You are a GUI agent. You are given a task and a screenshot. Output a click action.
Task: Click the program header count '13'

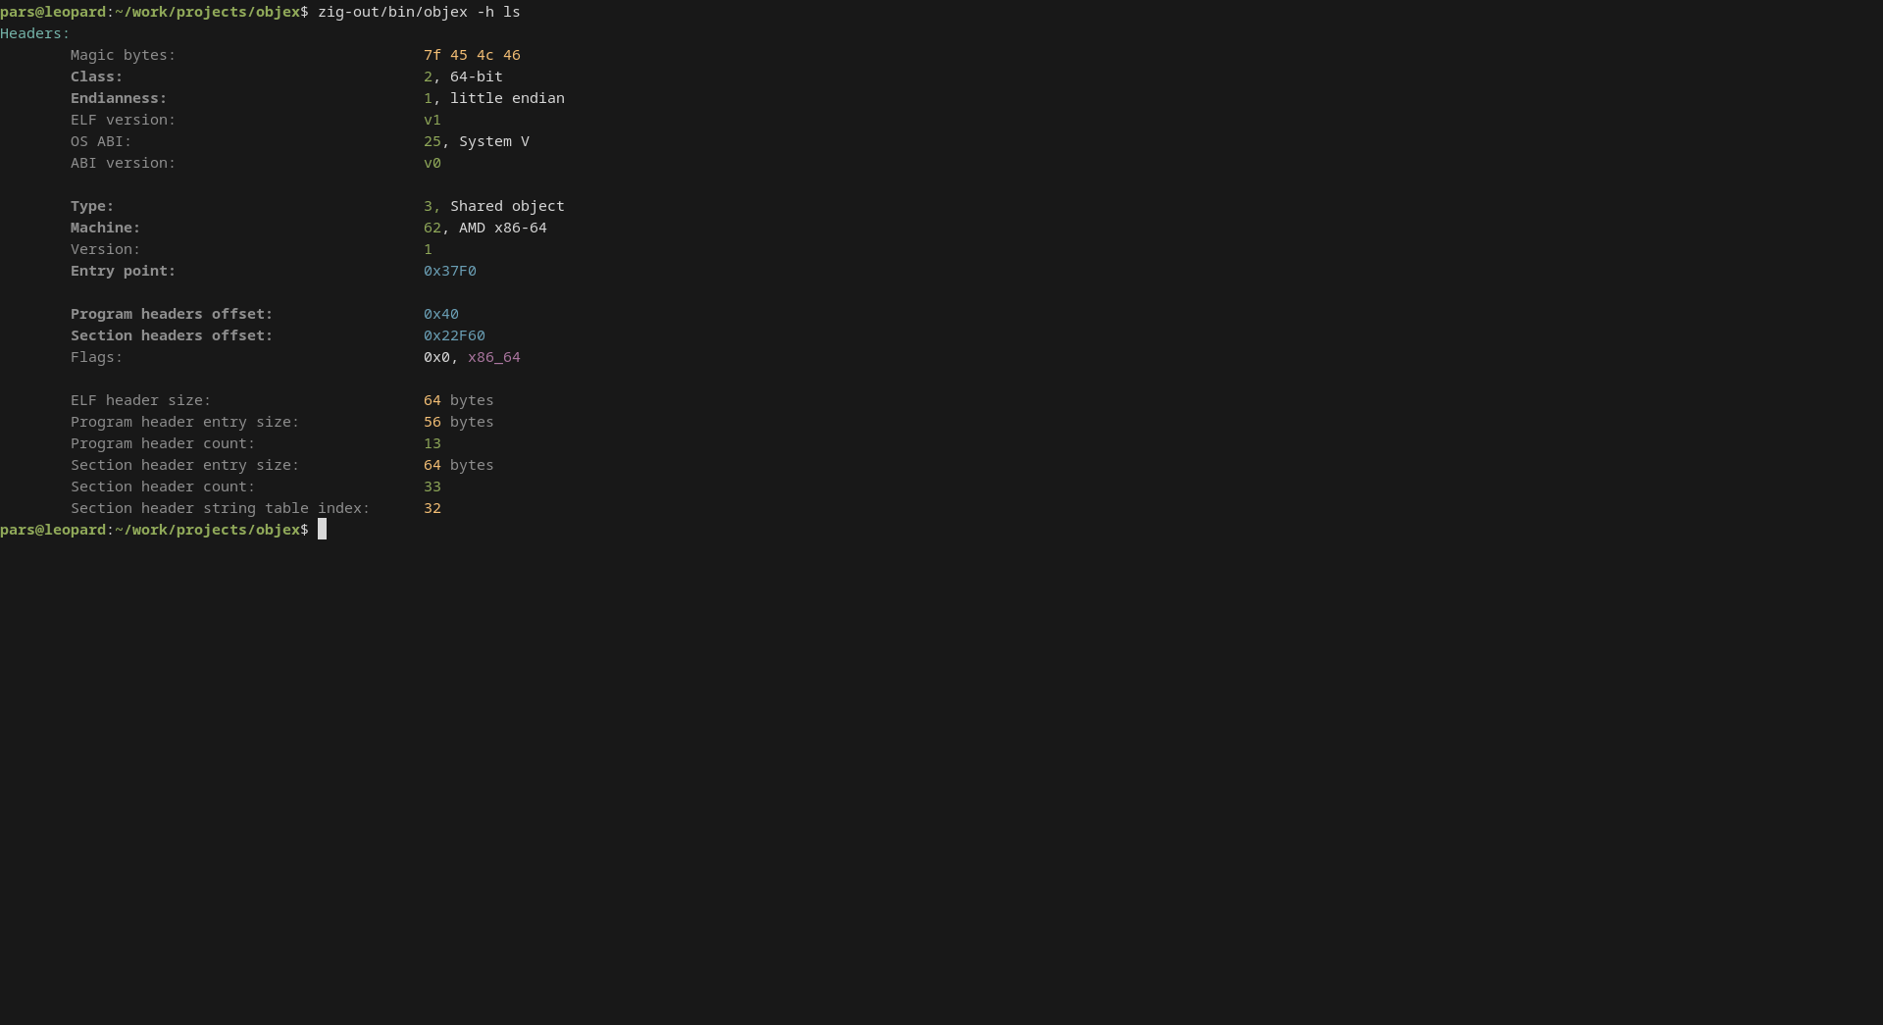(433, 443)
